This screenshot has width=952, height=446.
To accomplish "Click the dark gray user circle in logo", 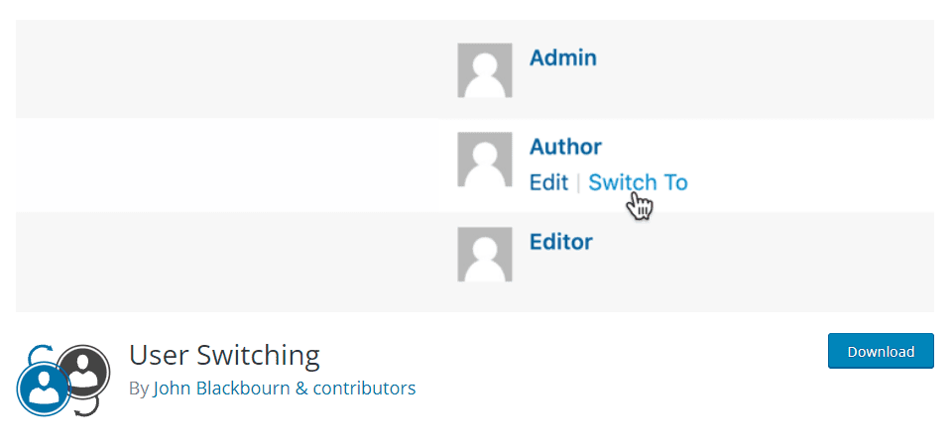I will point(84,369).
